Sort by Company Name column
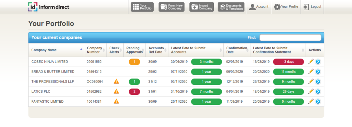The image size is (352, 127). 56,50
